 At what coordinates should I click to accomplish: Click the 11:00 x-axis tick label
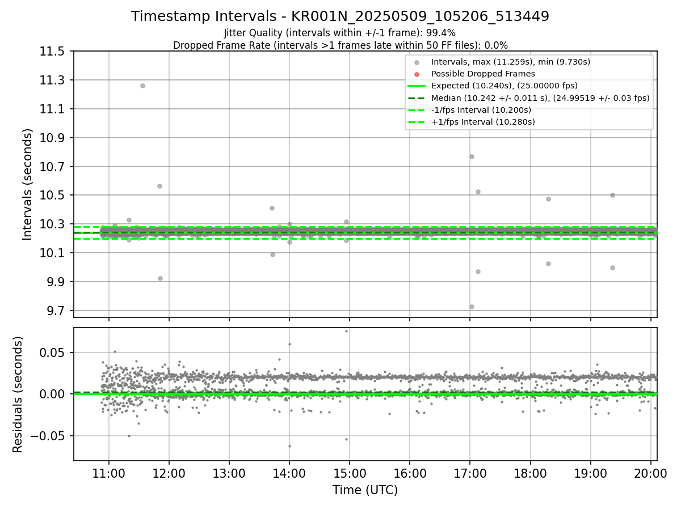pos(109,474)
